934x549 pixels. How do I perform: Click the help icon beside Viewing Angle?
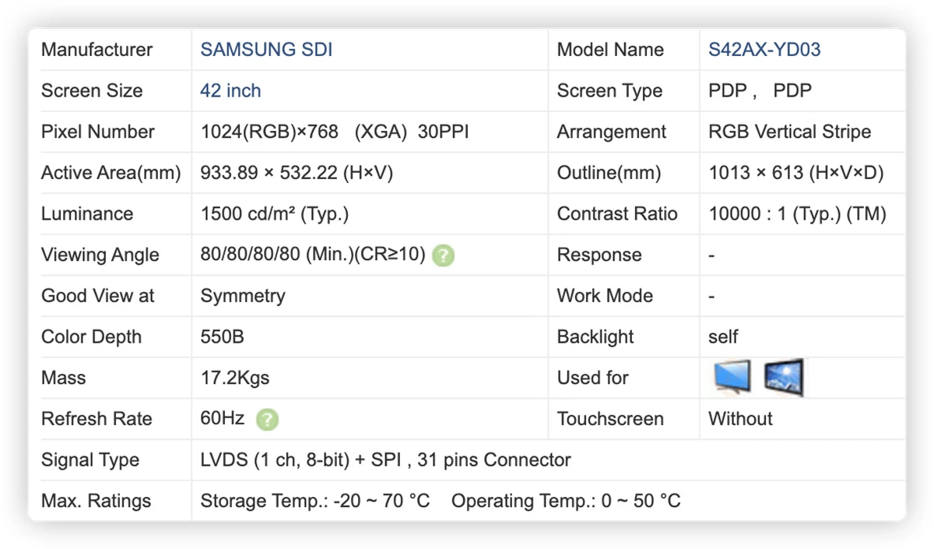click(x=444, y=255)
